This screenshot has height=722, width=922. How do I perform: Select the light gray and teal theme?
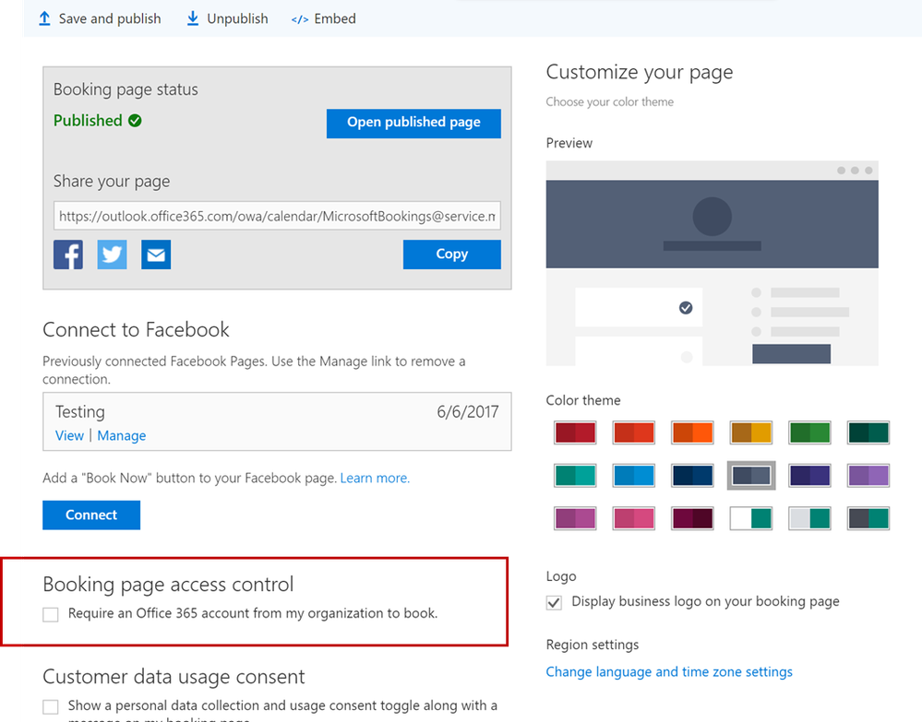point(809,519)
